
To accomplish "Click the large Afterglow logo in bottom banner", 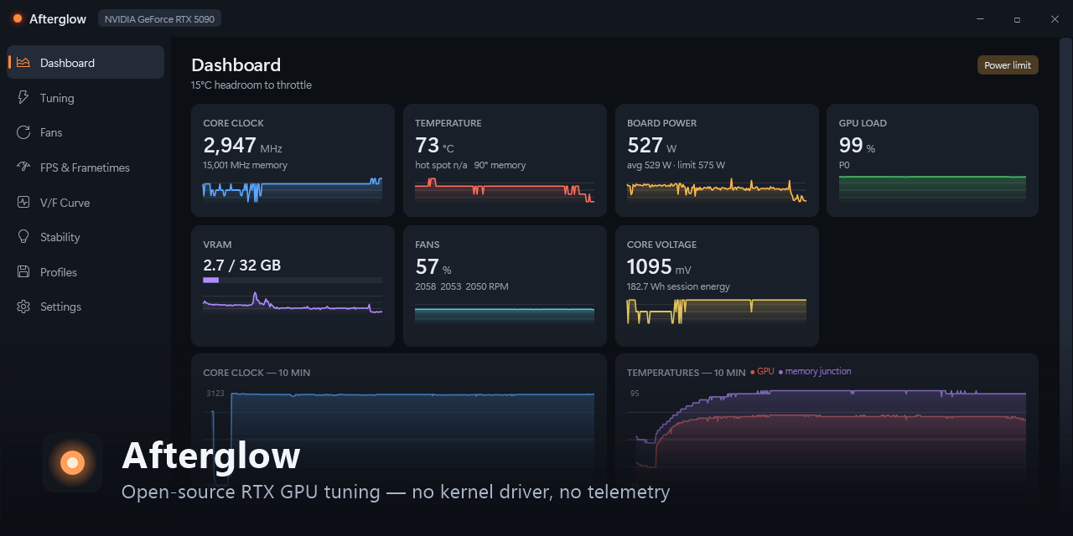I will (72, 462).
